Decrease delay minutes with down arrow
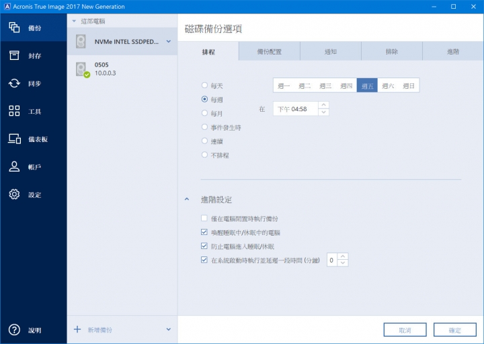This screenshot has height=344, width=484. point(343,263)
